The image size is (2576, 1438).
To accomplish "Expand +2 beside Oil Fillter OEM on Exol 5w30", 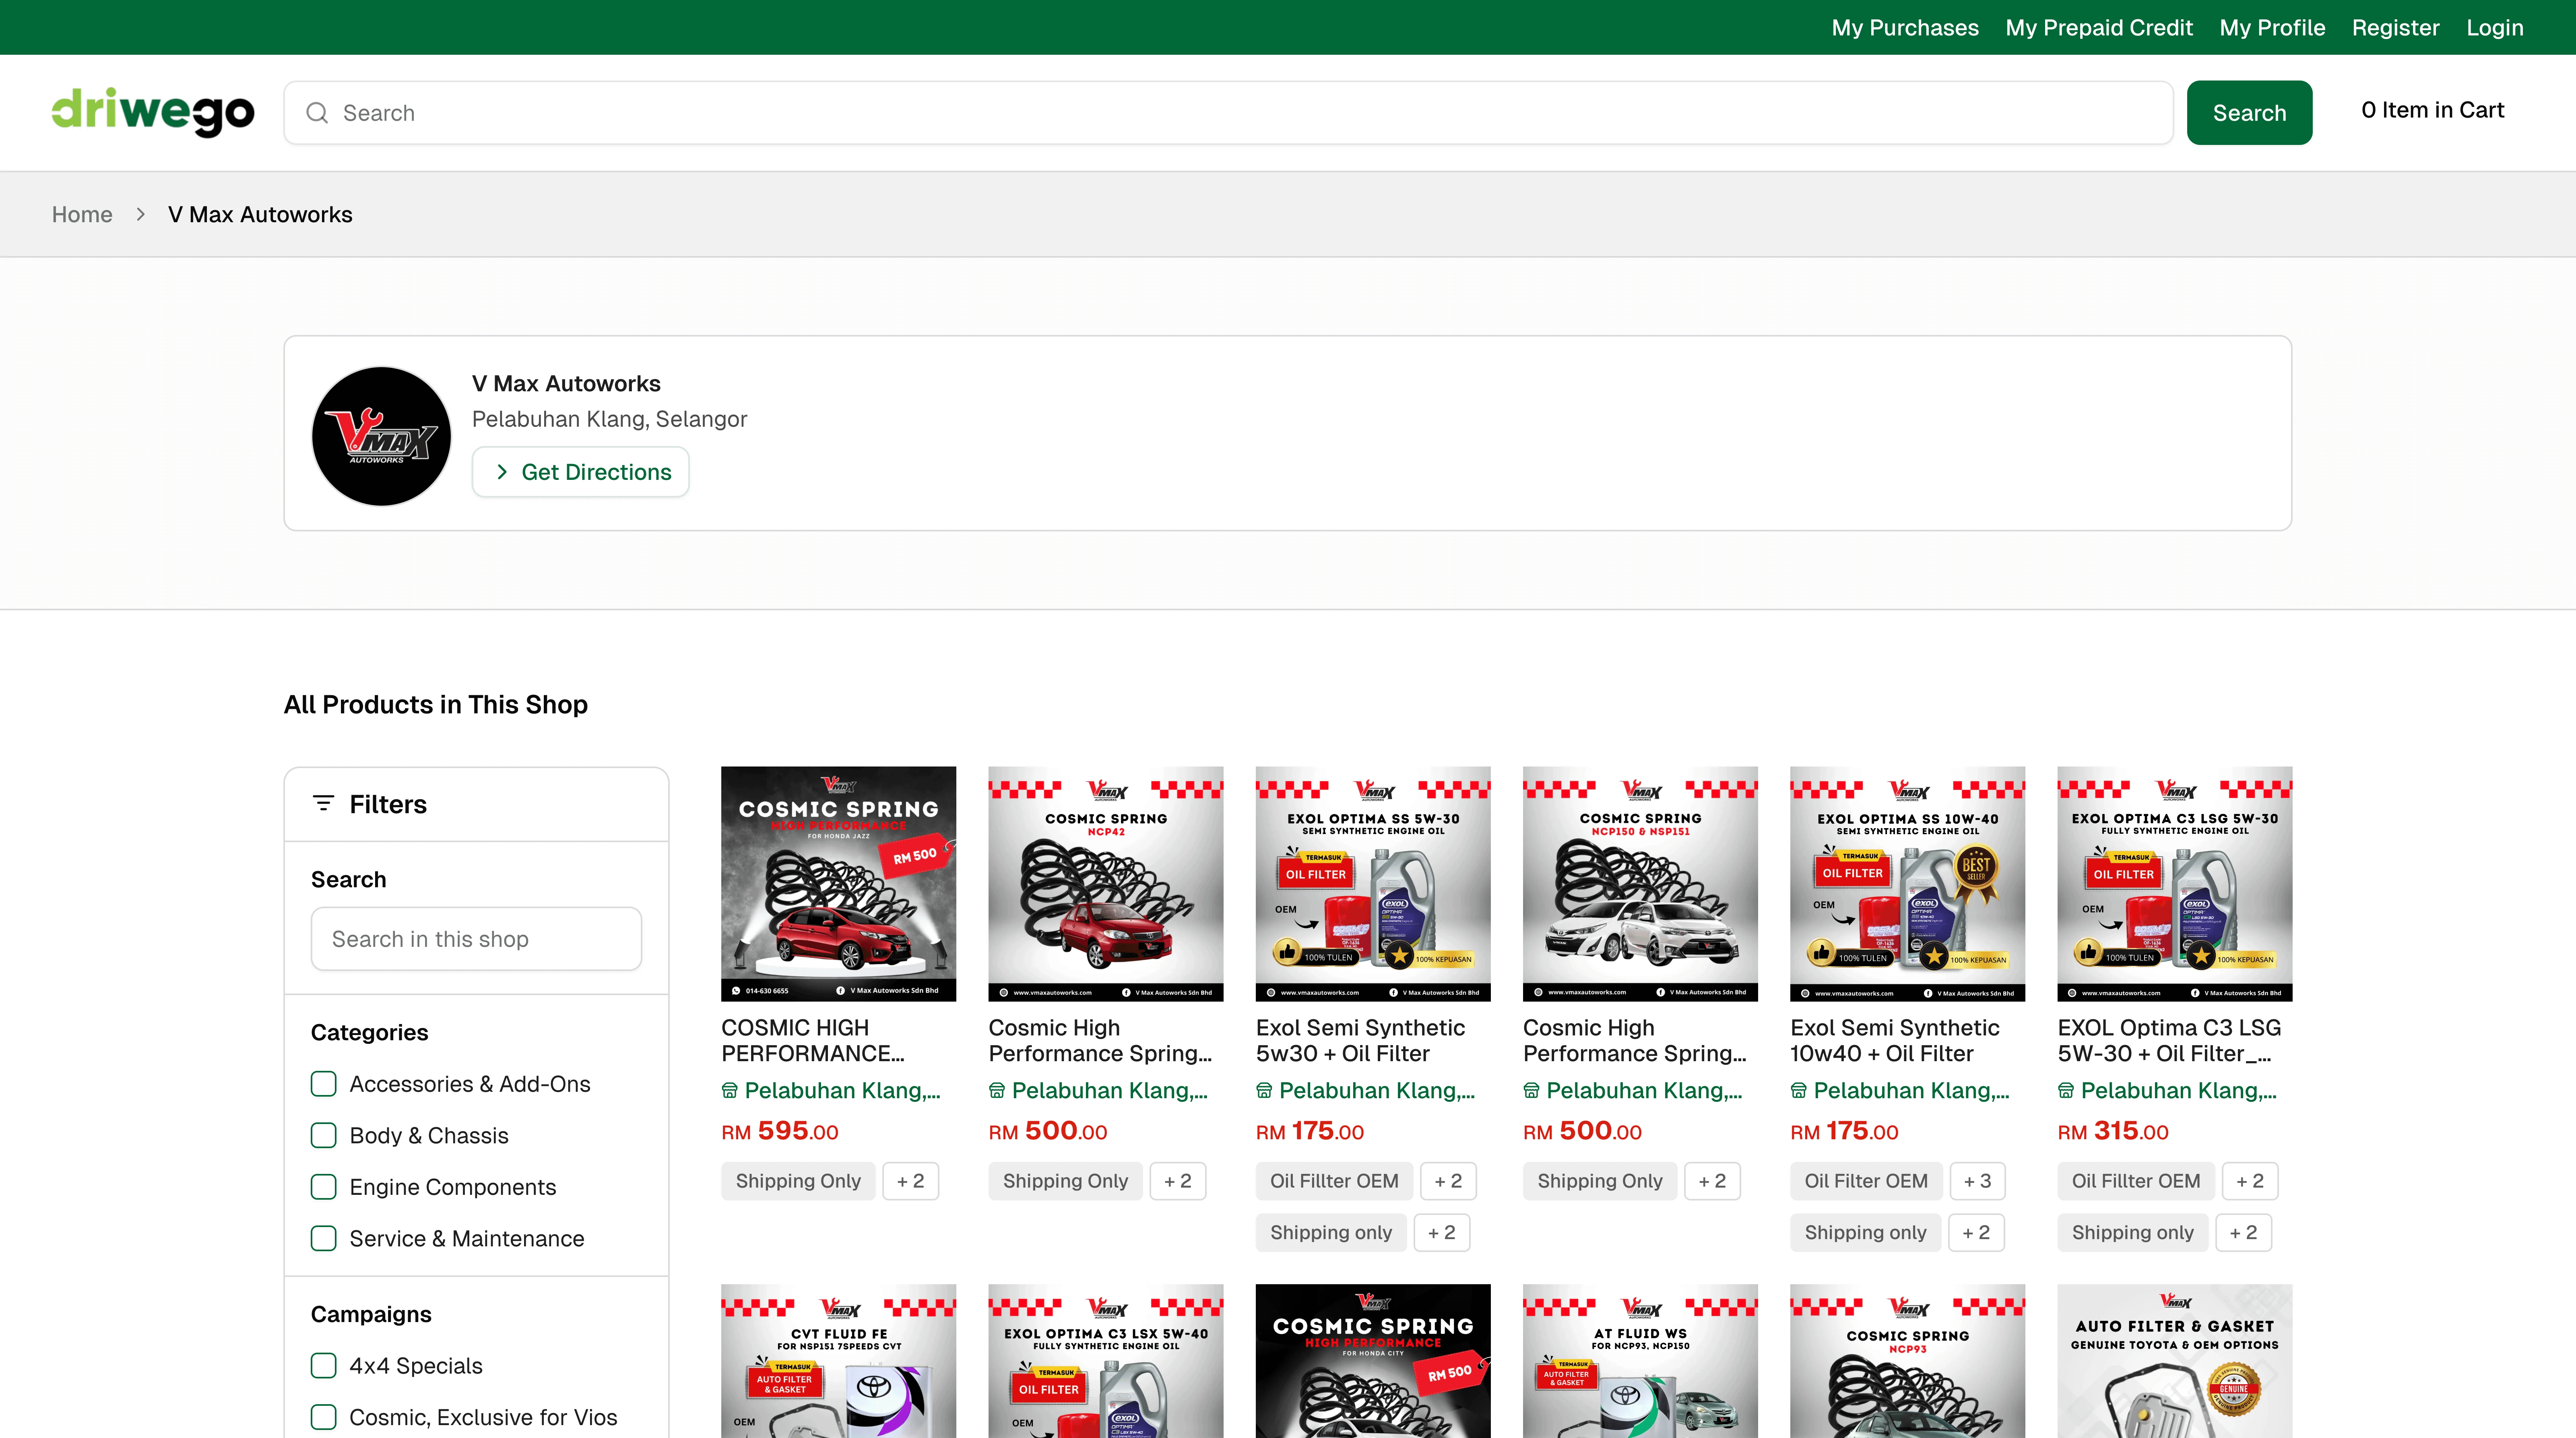I will pos(1448,1181).
